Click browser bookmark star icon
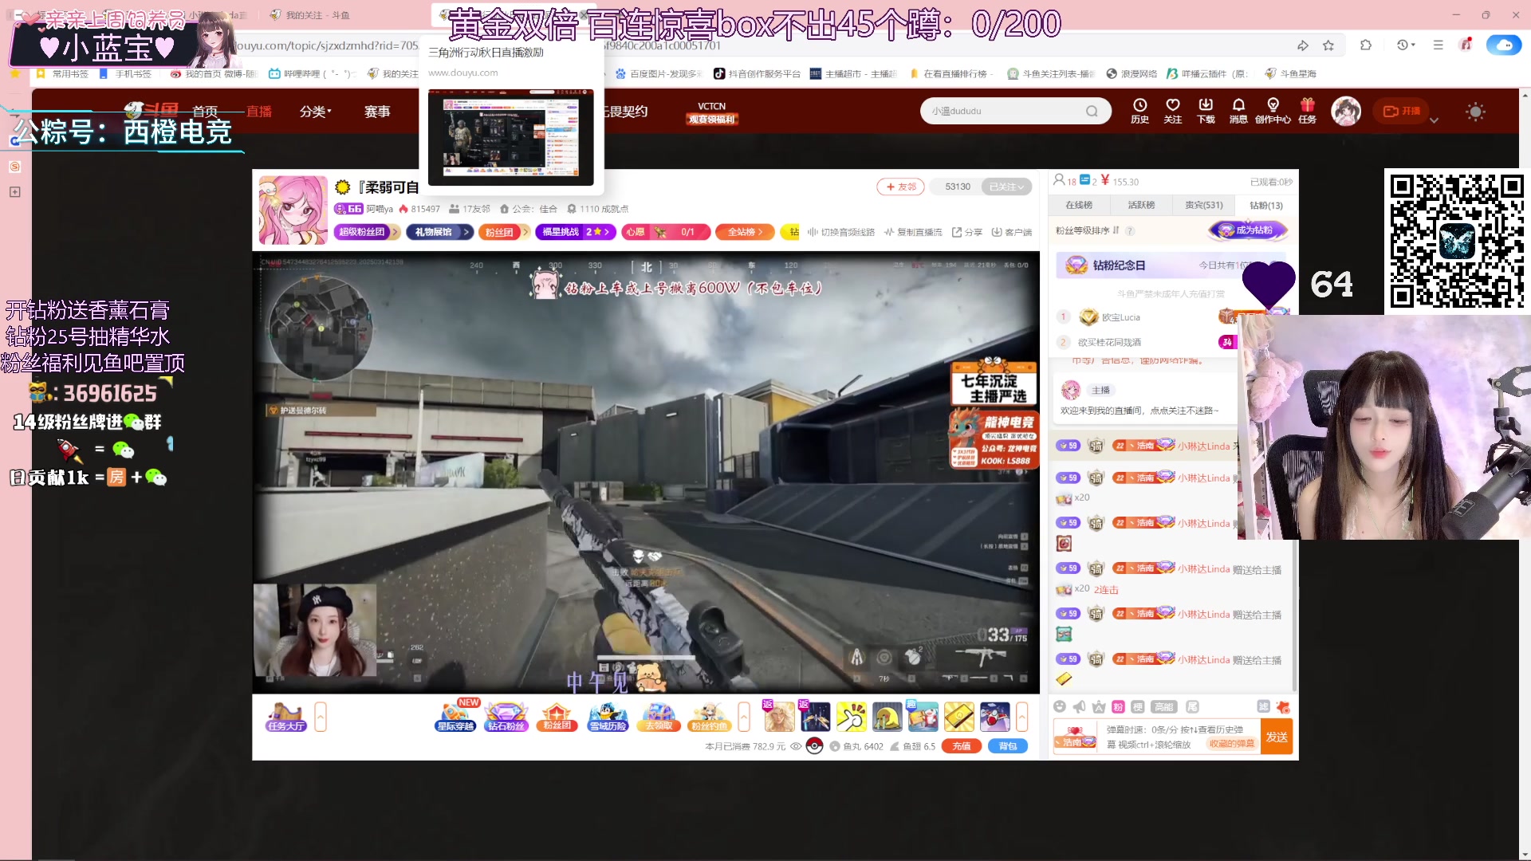1531x861 pixels. point(1328,45)
